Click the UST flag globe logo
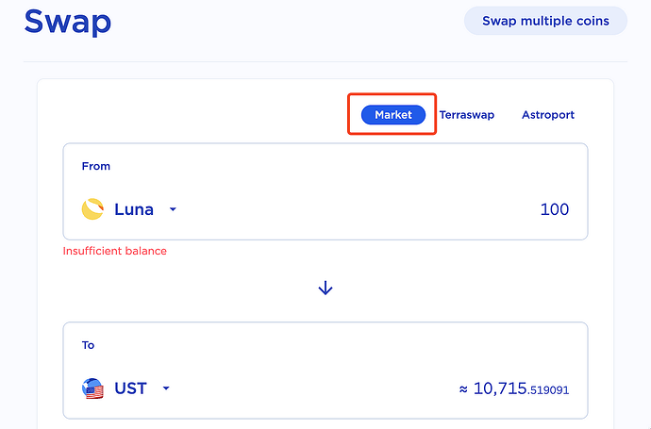This screenshot has height=429, width=651. (92, 388)
